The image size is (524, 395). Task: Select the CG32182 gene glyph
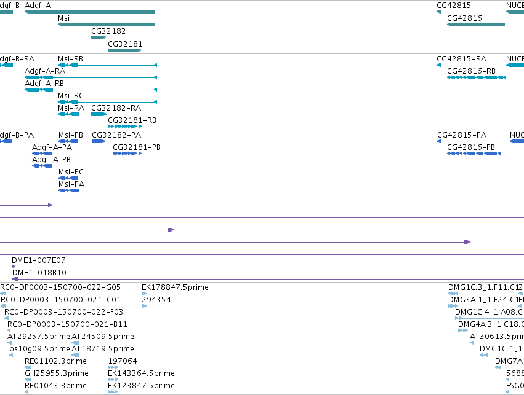(x=99, y=37)
